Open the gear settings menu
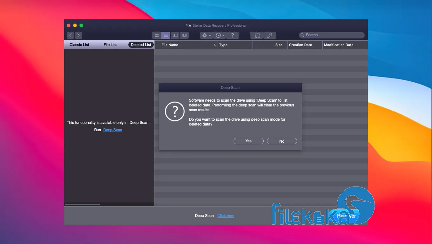Screen dimensions: 432x244 (x=206, y=35)
